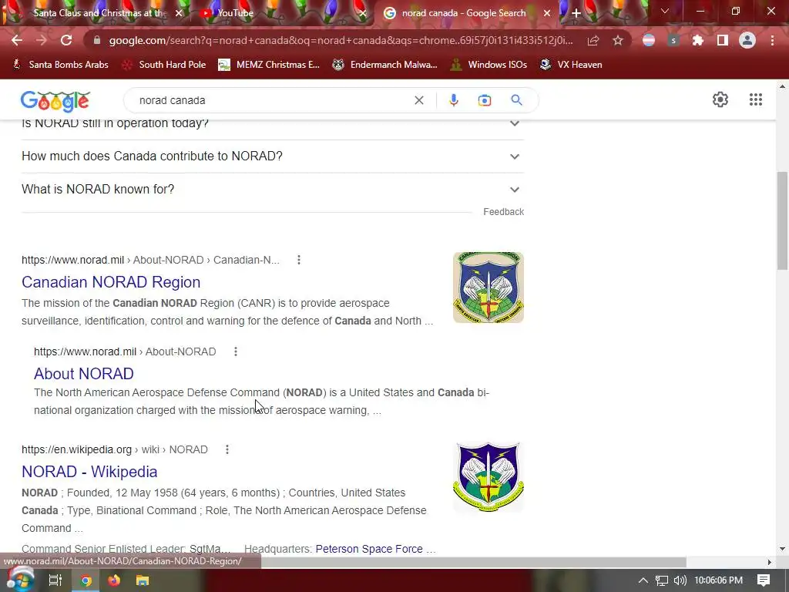Click the norad canada search field
This screenshot has width=789, height=592.
coord(272,100)
